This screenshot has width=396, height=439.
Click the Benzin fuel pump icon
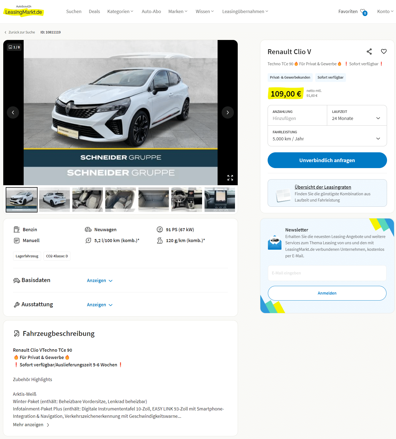click(17, 230)
